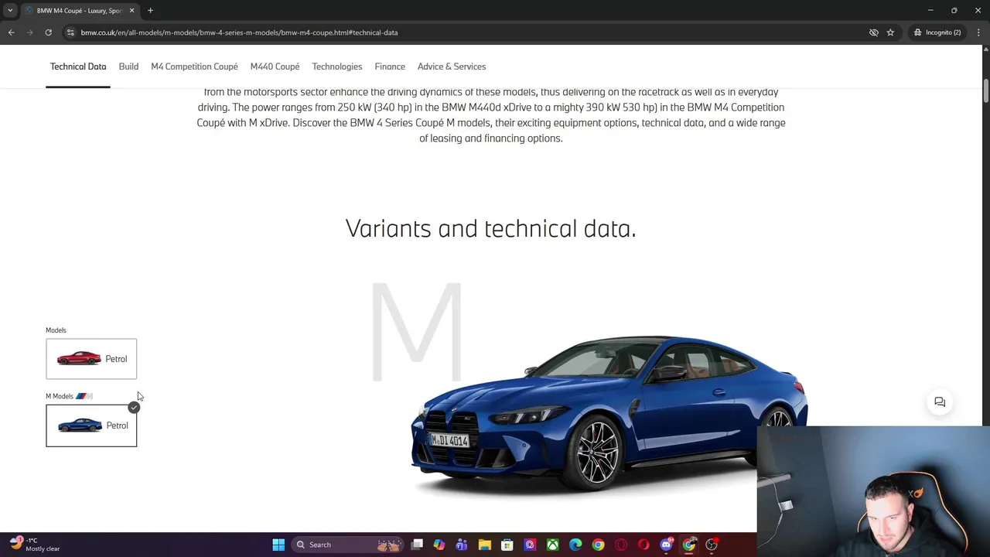The width and height of the screenshot is (990, 557).
Task: Click the blue BMW M4 car image
Action: click(609, 413)
